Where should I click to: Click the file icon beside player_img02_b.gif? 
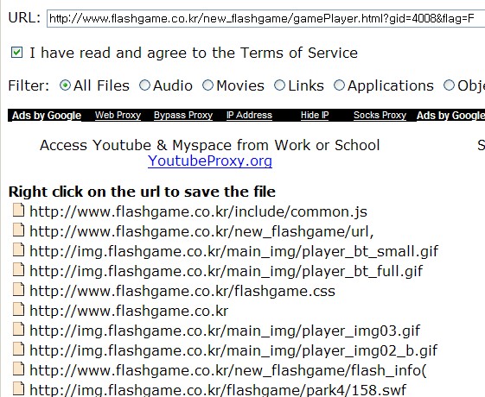18,349
